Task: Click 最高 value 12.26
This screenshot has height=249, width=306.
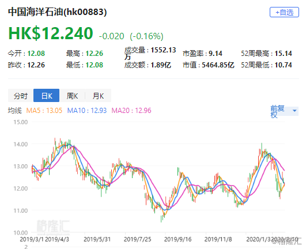Action: tap(95, 53)
